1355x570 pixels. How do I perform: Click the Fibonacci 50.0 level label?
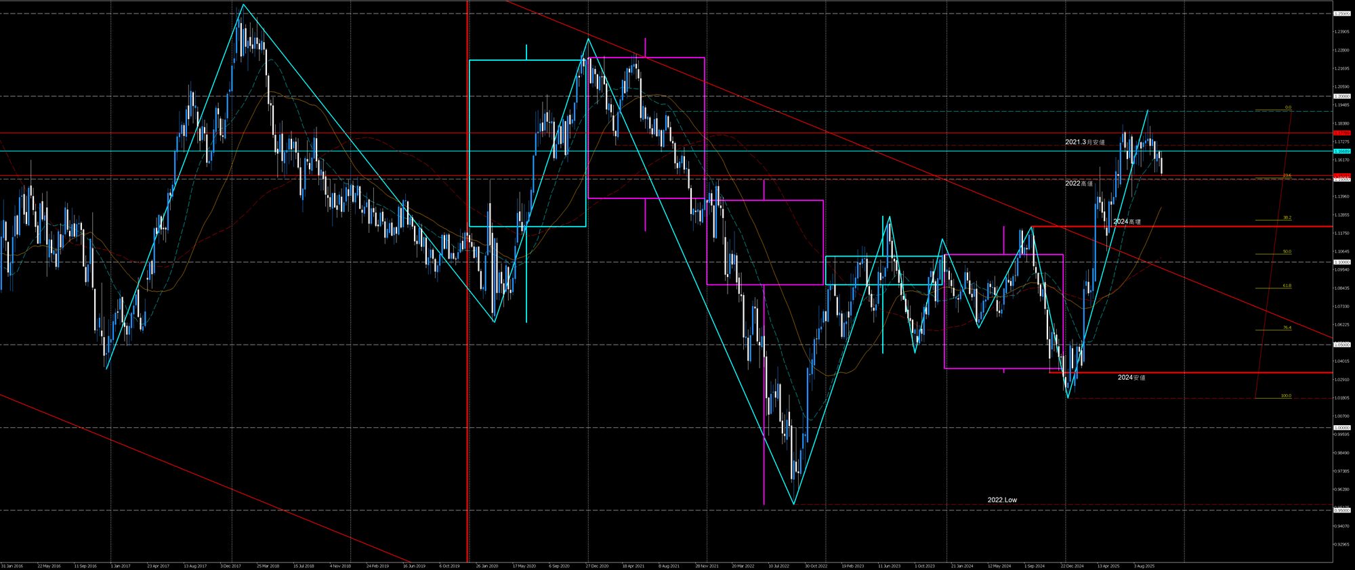[x=1287, y=252]
